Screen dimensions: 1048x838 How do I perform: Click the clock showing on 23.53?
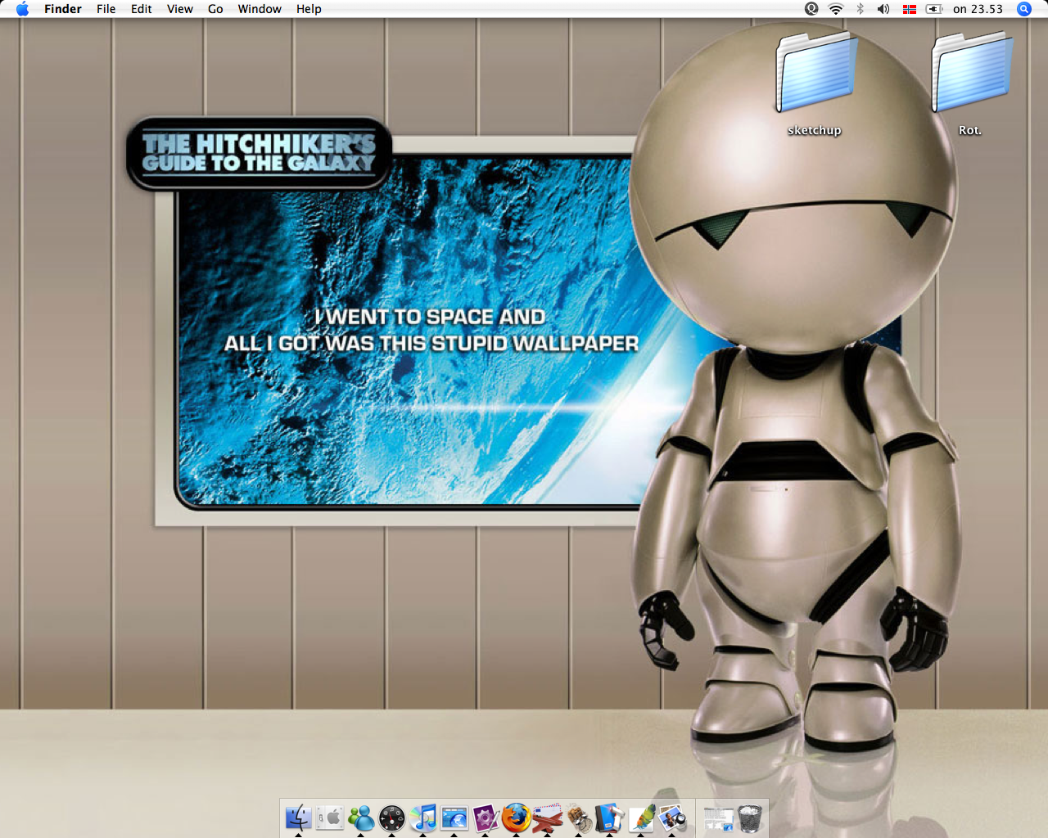click(x=978, y=9)
